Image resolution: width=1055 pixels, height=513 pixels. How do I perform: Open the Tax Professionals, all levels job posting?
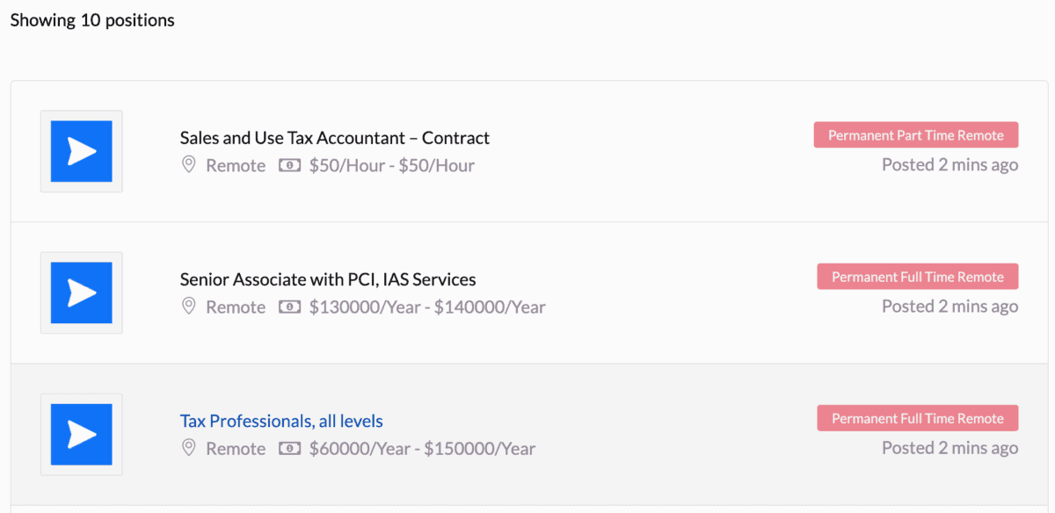281,421
